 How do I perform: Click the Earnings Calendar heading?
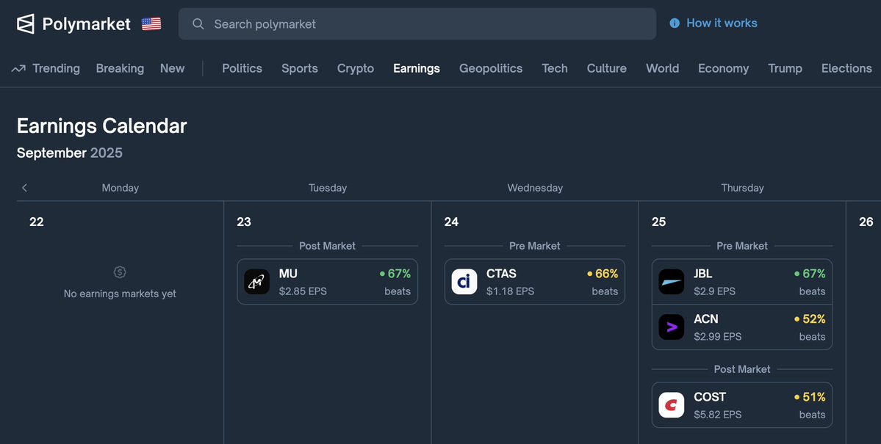(x=101, y=125)
